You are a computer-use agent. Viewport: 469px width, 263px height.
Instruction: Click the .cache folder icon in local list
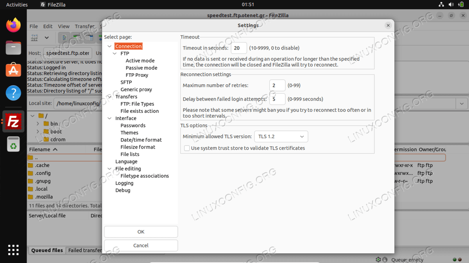click(x=30, y=165)
